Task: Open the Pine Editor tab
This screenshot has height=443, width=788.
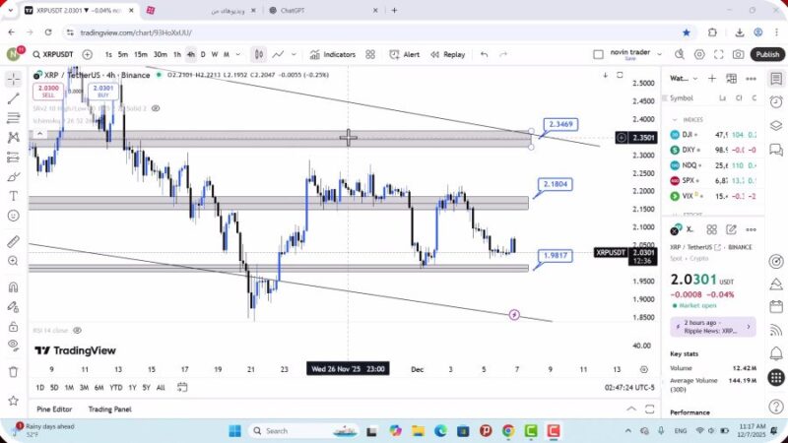Action: coord(56,409)
